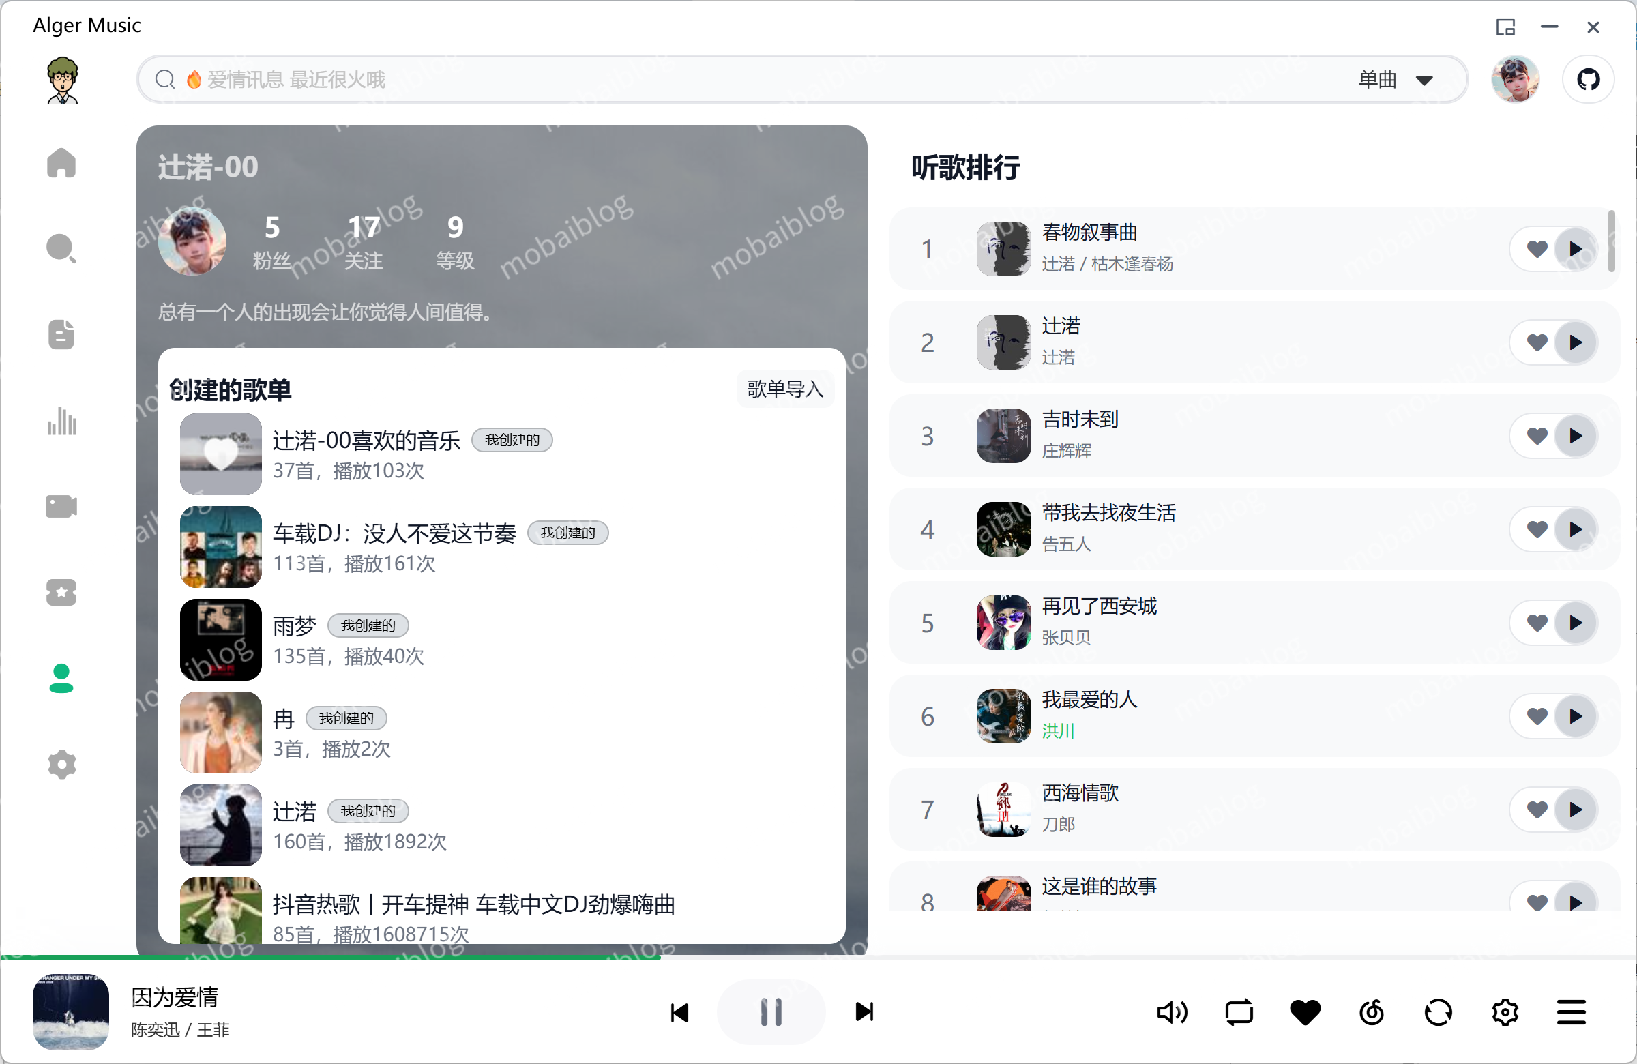
Task: Open the music charts ranking panel
Action: click(x=61, y=422)
